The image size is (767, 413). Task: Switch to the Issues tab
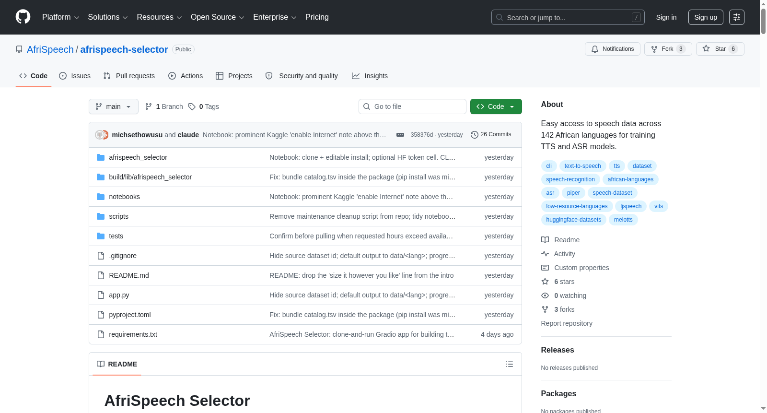point(75,76)
